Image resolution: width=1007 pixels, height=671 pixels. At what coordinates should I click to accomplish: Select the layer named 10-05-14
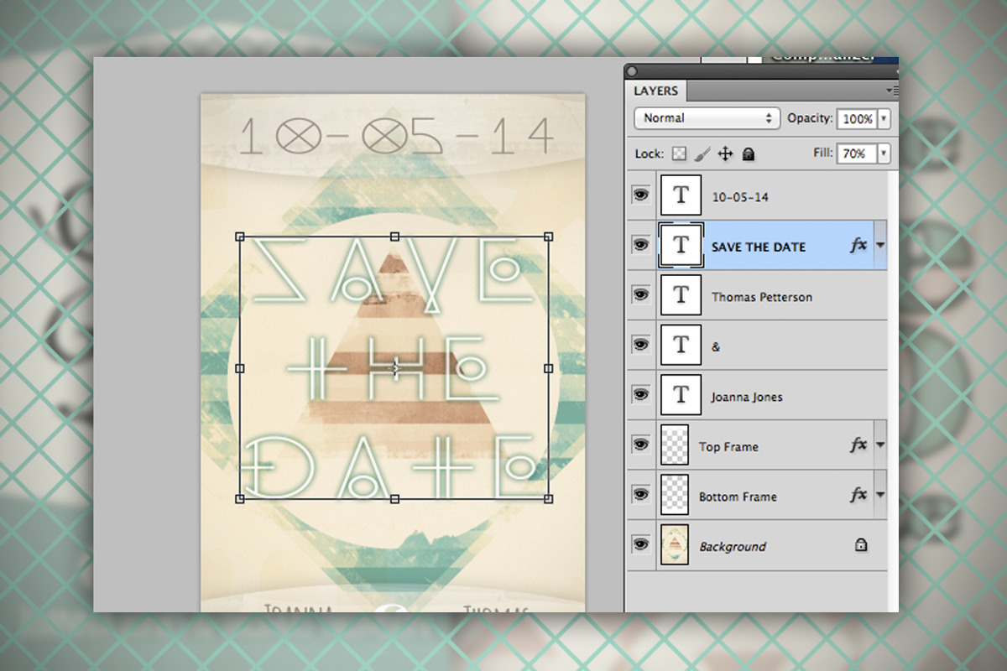coord(740,197)
